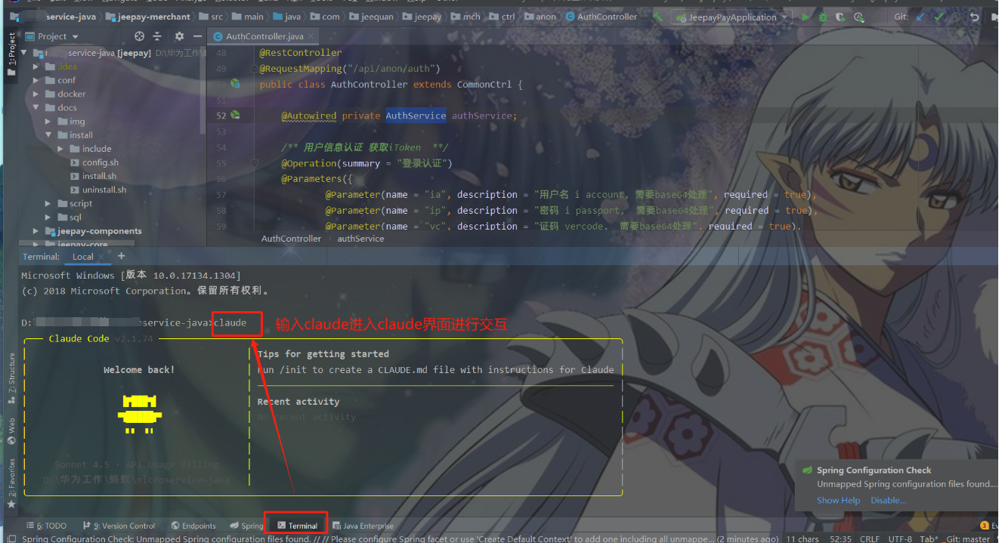Screen dimensions: 1002x543
Task: Expand the docker folder arrow
Action: pos(36,94)
